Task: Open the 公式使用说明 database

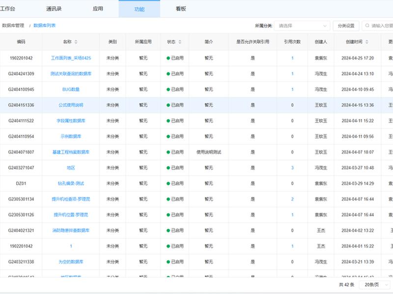Action: pos(71,105)
